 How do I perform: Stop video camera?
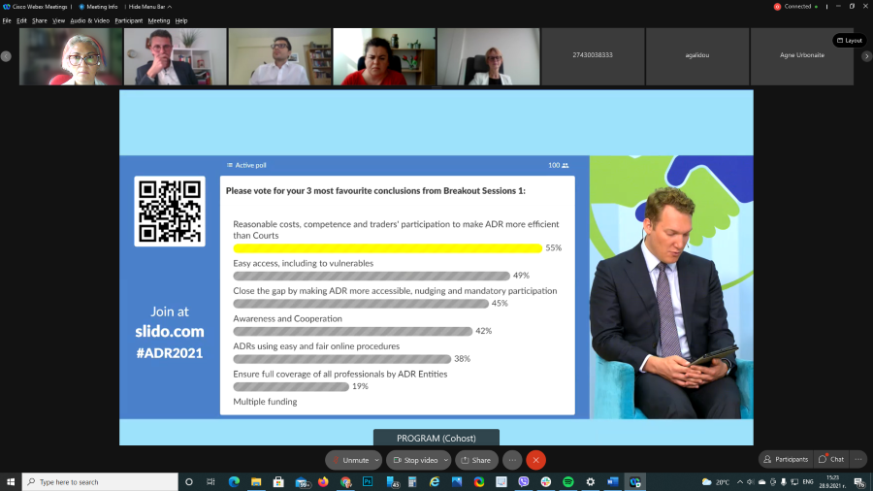[x=415, y=460]
